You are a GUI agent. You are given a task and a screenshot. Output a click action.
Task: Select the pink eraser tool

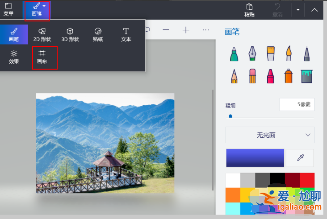pyautogui.click(x=252, y=76)
